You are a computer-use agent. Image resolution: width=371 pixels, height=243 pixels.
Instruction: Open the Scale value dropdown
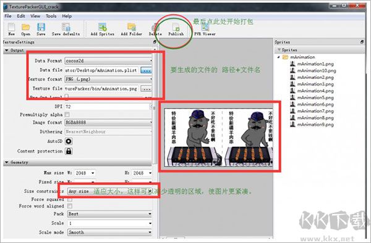pos(109,223)
